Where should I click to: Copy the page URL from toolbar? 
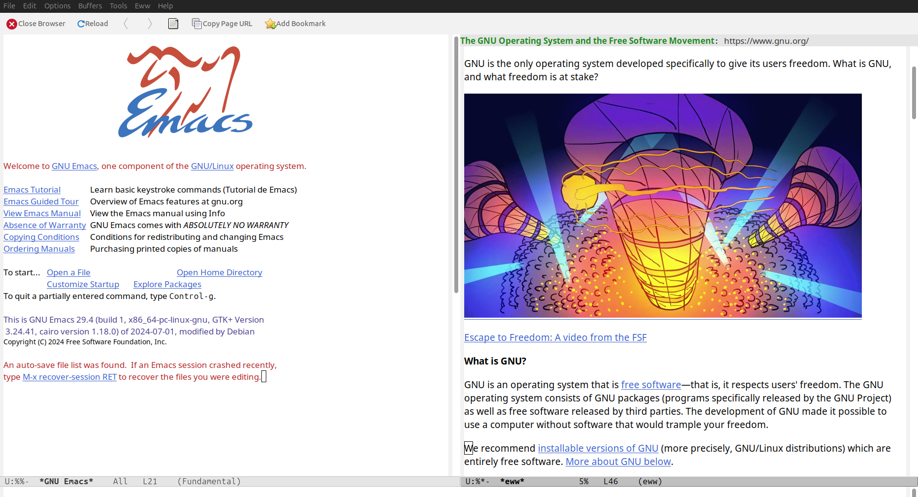click(222, 24)
